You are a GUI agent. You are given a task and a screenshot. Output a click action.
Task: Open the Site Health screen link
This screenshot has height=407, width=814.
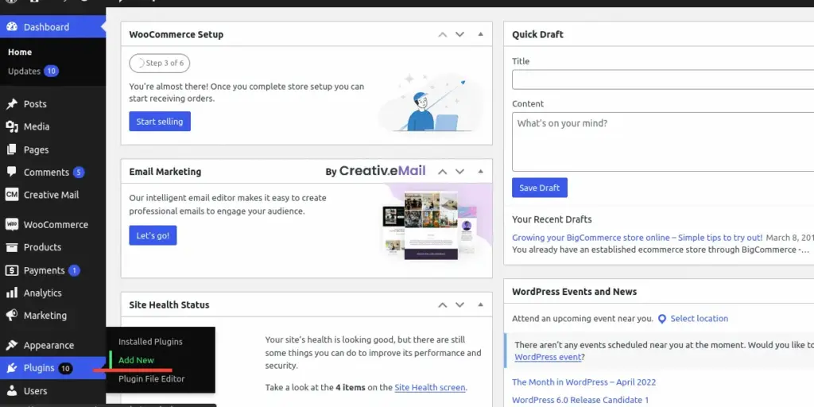click(x=430, y=387)
